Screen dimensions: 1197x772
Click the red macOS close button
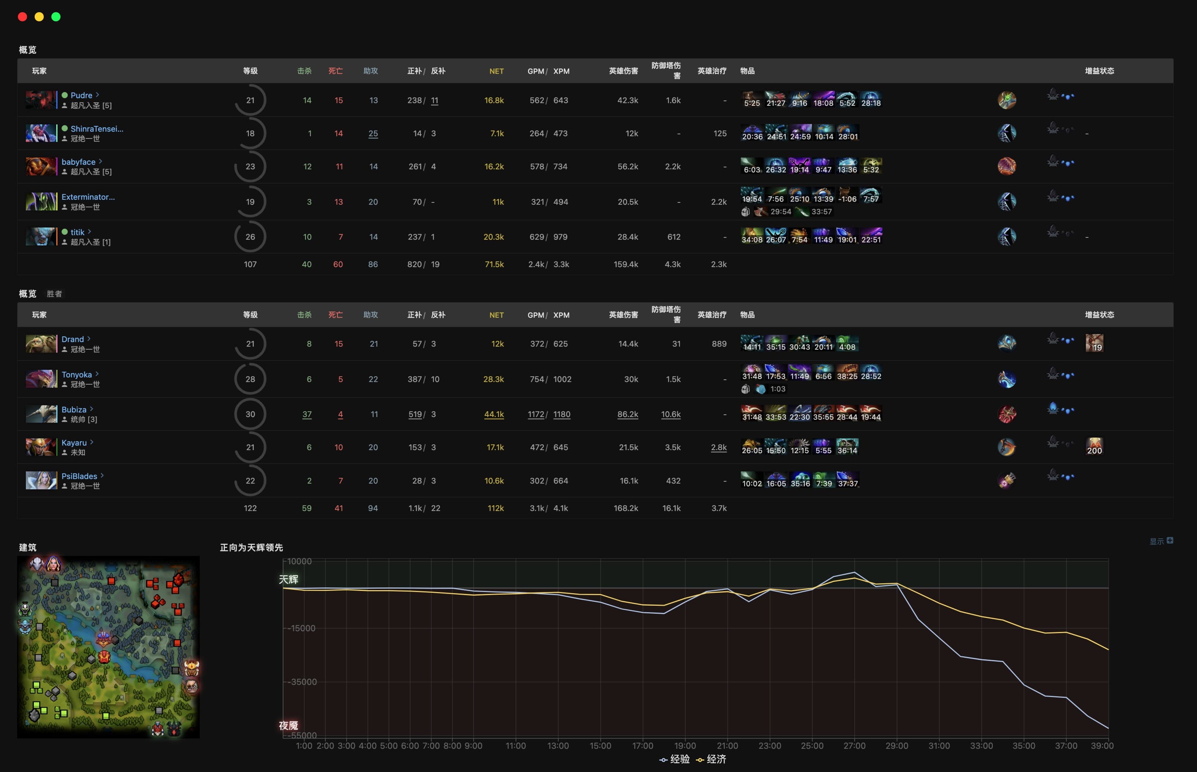pyautogui.click(x=22, y=17)
